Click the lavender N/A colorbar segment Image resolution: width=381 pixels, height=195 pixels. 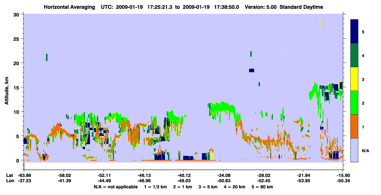[x=354, y=150]
